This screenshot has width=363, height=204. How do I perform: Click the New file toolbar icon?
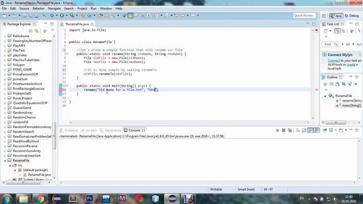[5, 15]
